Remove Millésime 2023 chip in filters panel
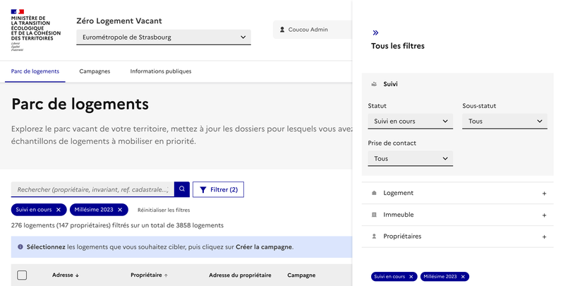563x286 pixels. 464,277
